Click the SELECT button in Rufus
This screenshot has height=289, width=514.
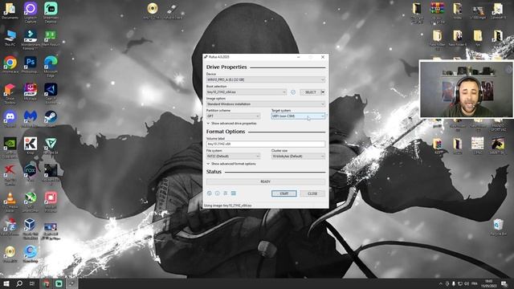coord(310,92)
